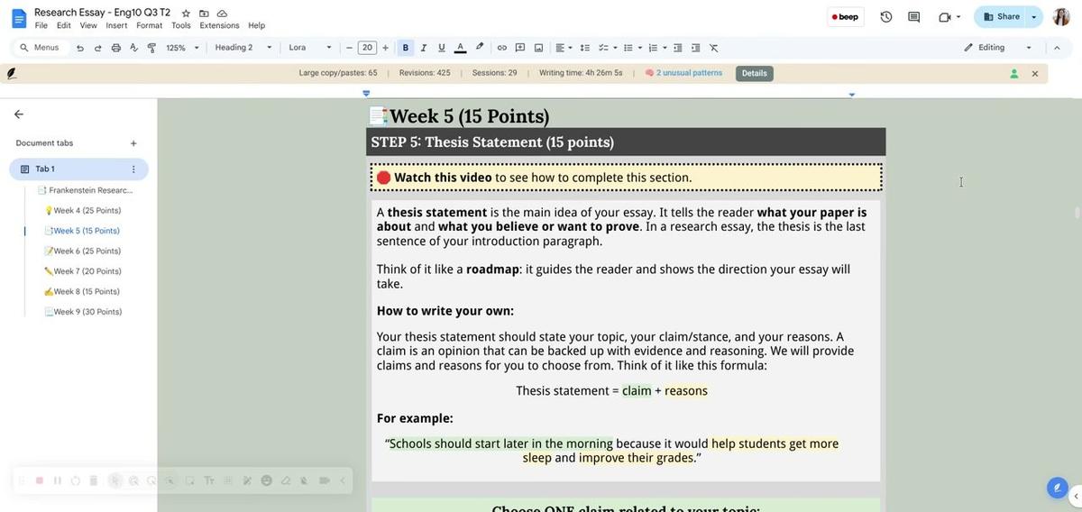Stop the screen recording

[40, 481]
